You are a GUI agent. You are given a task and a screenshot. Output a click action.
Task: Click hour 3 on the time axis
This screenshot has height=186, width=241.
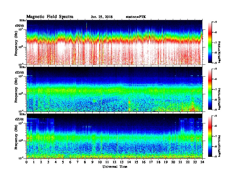point(49,162)
